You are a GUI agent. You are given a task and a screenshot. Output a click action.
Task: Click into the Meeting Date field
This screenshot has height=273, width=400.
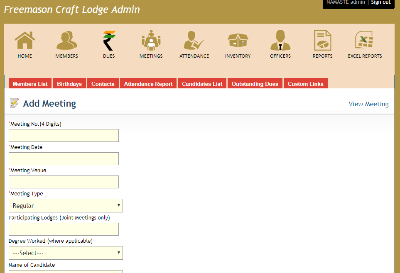pyautogui.click(x=64, y=159)
